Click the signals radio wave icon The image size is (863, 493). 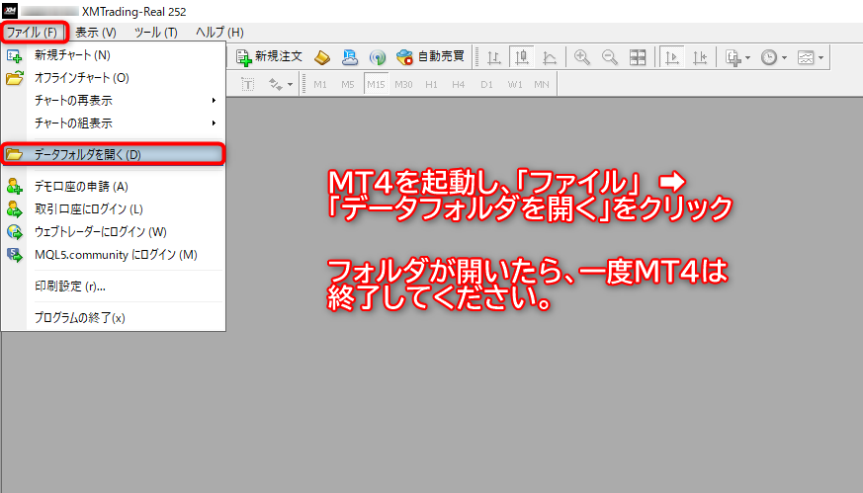tap(377, 57)
